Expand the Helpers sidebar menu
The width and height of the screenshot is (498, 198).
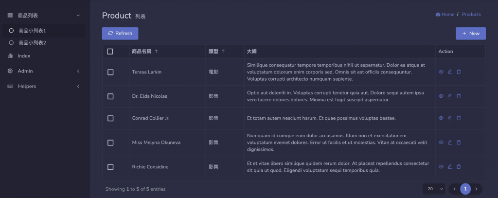coord(43,86)
